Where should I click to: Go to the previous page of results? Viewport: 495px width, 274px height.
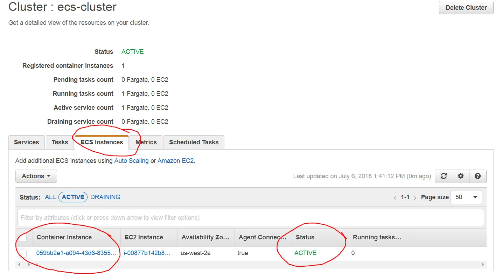pos(395,198)
